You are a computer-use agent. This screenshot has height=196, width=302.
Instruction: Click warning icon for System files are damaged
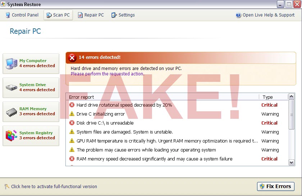[x=72, y=132]
